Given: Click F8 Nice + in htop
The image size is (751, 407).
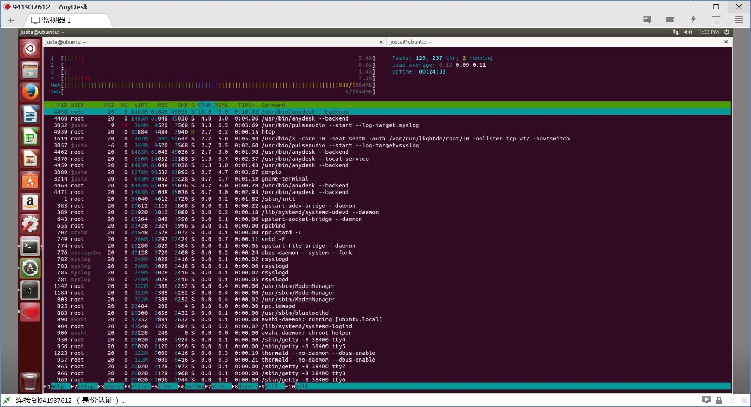Looking at the screenshot, I should click(244, 387).
